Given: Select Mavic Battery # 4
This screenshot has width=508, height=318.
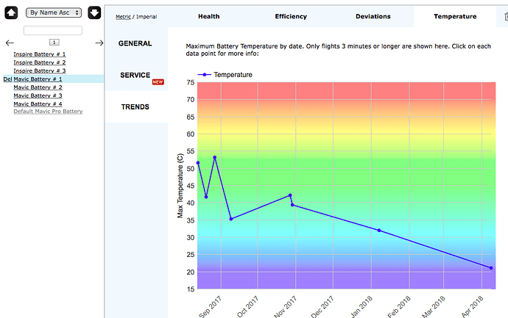Looking at the screenshot, I should point(38,104).
